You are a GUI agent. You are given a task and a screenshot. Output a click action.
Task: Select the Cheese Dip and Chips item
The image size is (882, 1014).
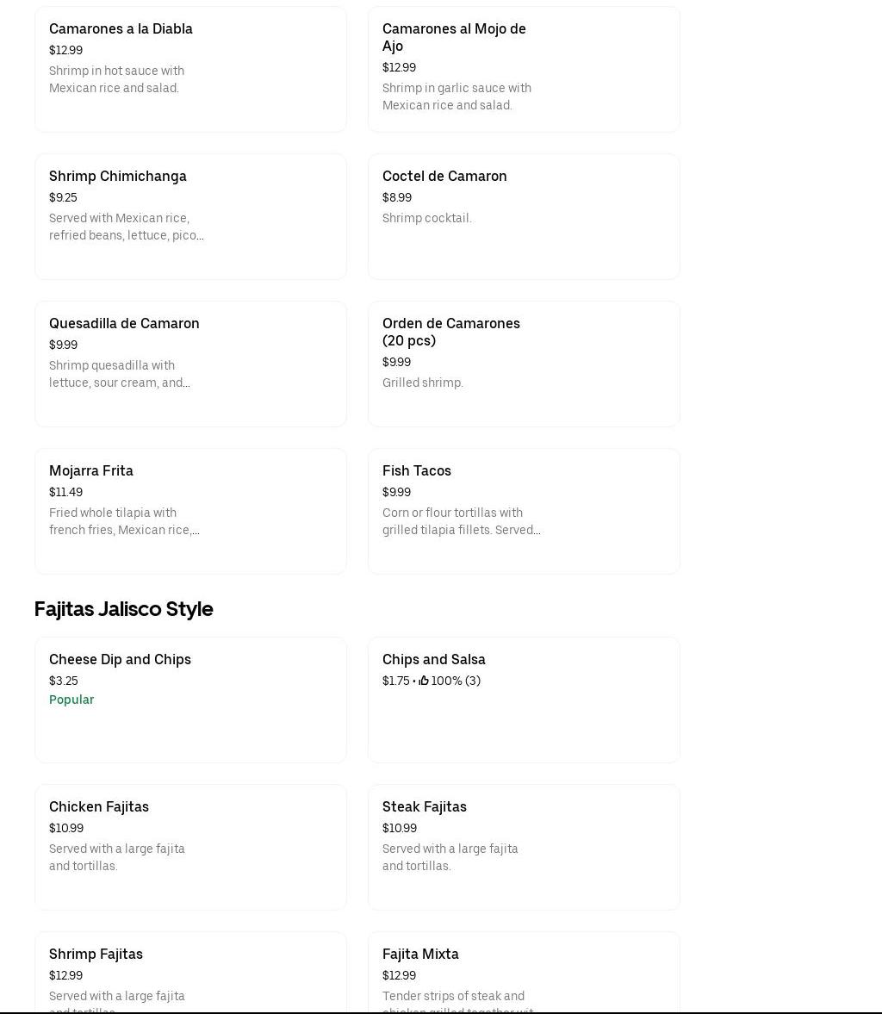(x=190, y=700)
